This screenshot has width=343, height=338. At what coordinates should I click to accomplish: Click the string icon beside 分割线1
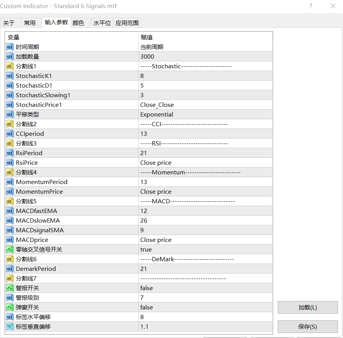pos(10,66)
